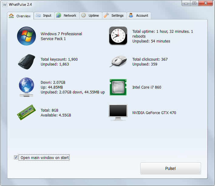Click the RAM memory stick icon

(26, 113)
